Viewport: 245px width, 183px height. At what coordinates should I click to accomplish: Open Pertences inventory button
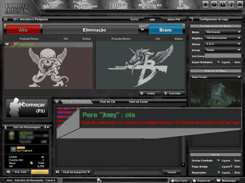(x=202, y=181)
